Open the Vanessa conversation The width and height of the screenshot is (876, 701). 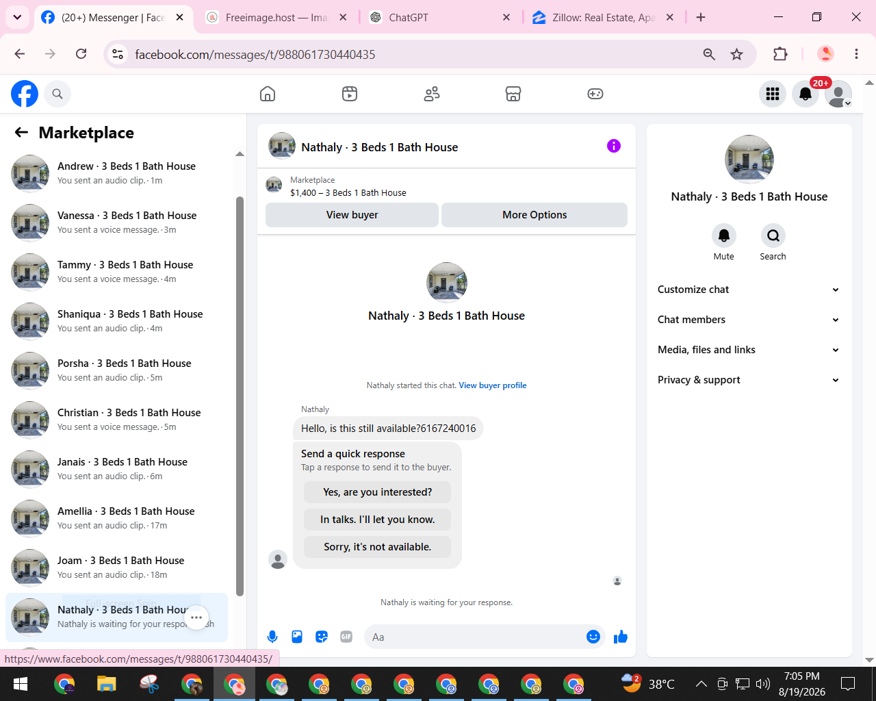click(118, 222)
